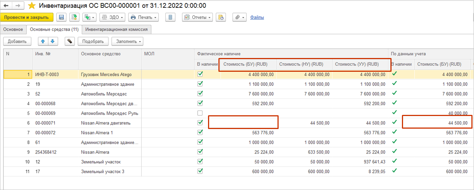Click the barcode scanner icon
474x190 pixels.
70,41
